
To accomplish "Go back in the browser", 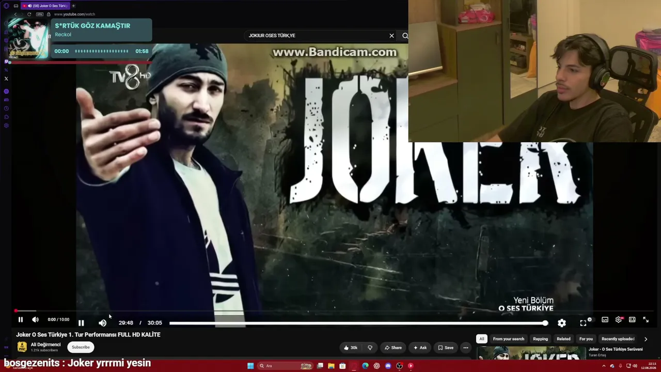I will (x=15, y=14).
